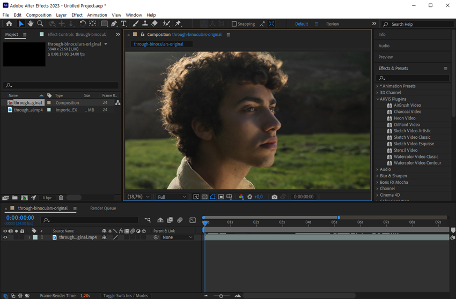
Task: Open Composition Mini-Flowchart in timeline
Action: 148,220
